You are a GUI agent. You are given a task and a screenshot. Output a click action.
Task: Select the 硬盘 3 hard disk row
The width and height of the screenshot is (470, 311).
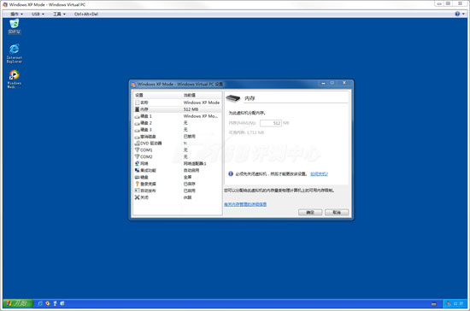[177, 130]
